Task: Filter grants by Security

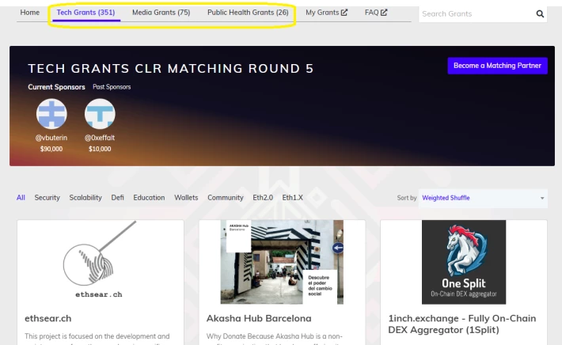Action: coord(47,198)
